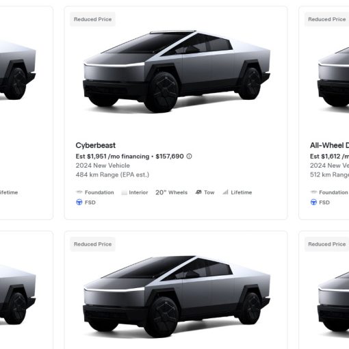Click the Foundation icon on the All-Wheel Drive card
The width and height of the screenshot is (349, 349).
click(x=313, y=192)
